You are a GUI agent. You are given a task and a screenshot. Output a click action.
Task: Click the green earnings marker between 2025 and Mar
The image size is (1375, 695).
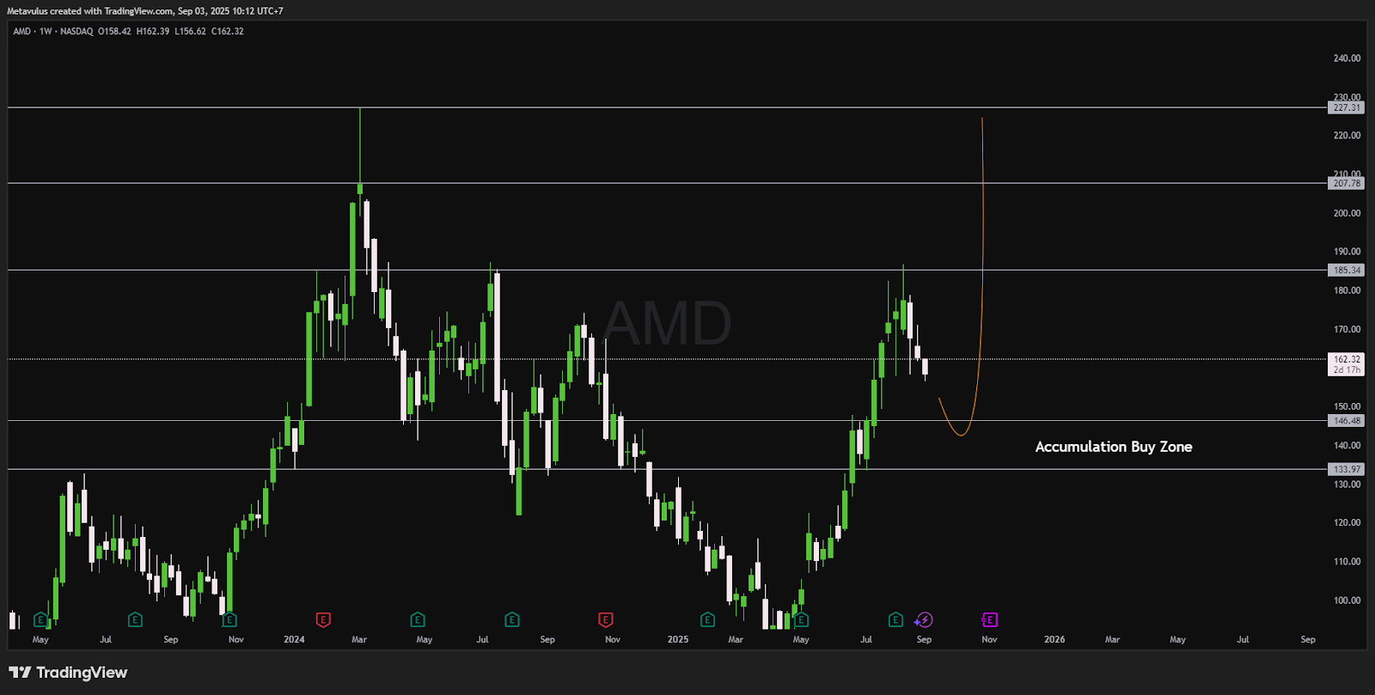707,619
